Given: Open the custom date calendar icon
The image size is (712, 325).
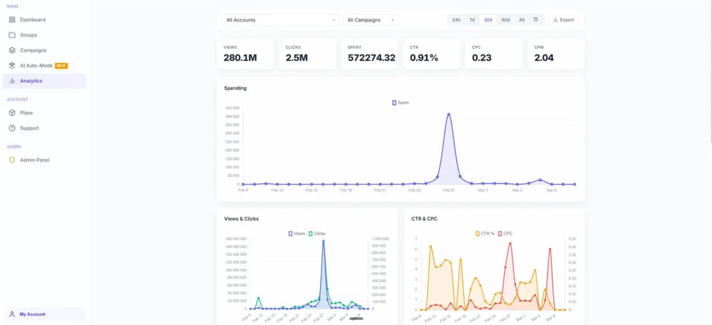Looking at the screenshot, I should 536,19.
